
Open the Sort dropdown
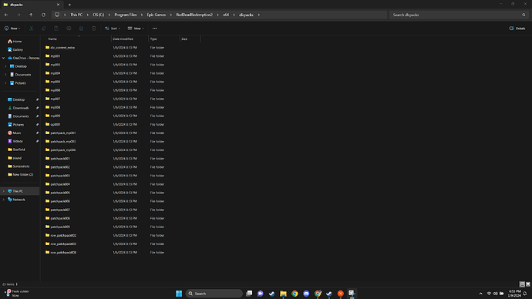point(113,29)
